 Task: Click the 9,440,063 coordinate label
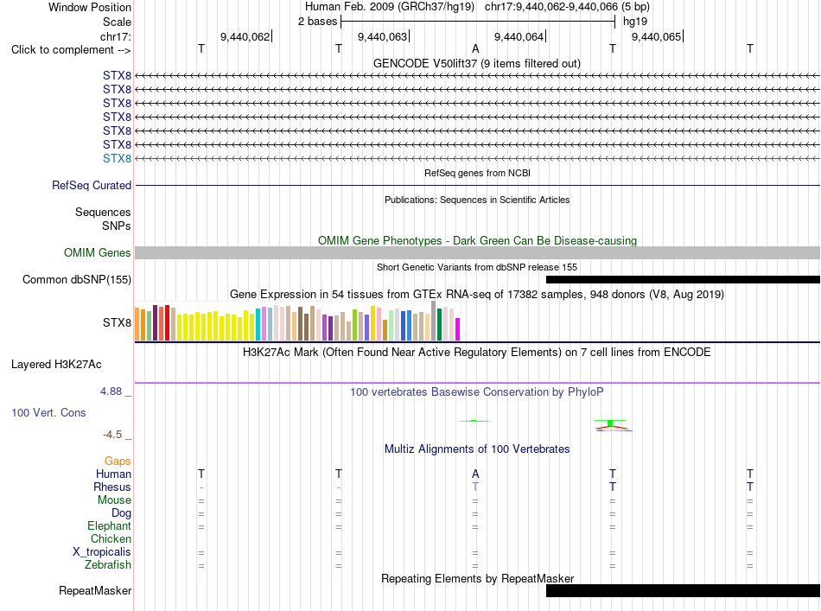(x=382, y=36)
